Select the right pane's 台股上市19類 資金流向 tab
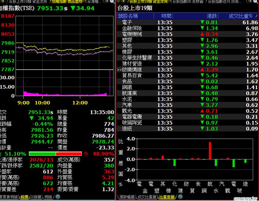 tap(148, 1)
